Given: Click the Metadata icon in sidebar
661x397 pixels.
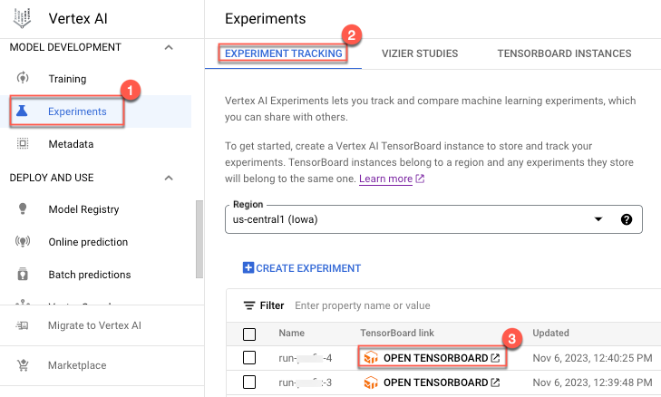Looking at the screenshot, I should (24, 144).
